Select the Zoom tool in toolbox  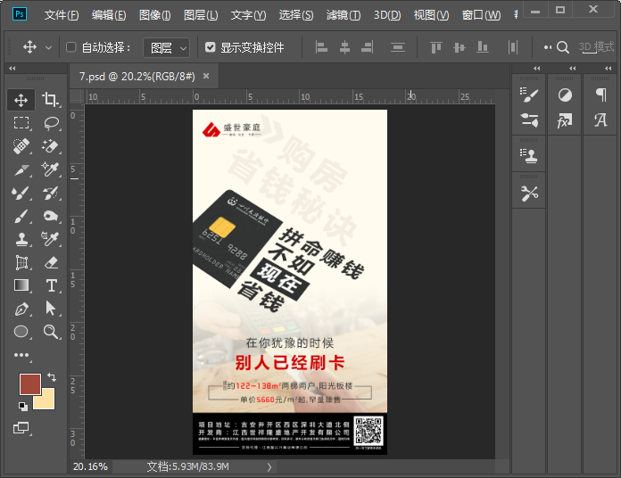coord(51,332)
